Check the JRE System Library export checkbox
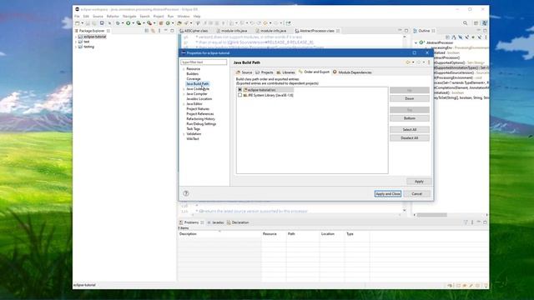Image resolution: width=534 pixels, height=300 pixels. pos(239,95)
